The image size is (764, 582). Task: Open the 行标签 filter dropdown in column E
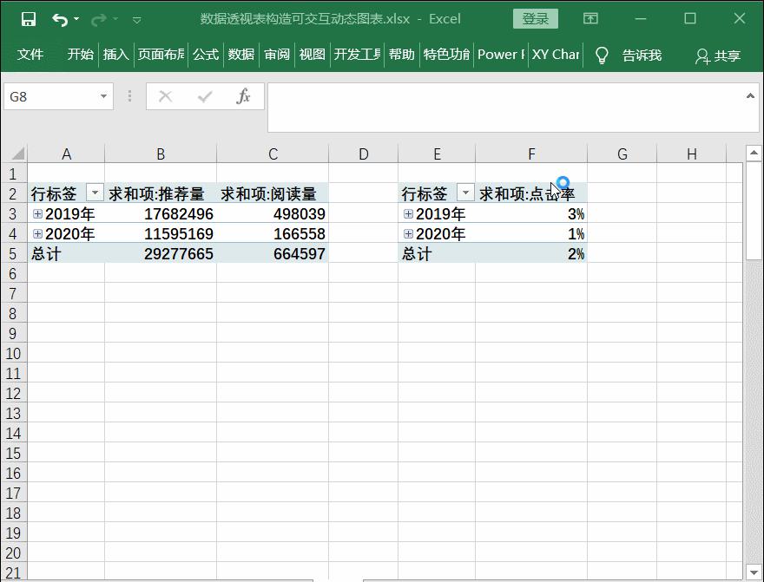(465, 193)
